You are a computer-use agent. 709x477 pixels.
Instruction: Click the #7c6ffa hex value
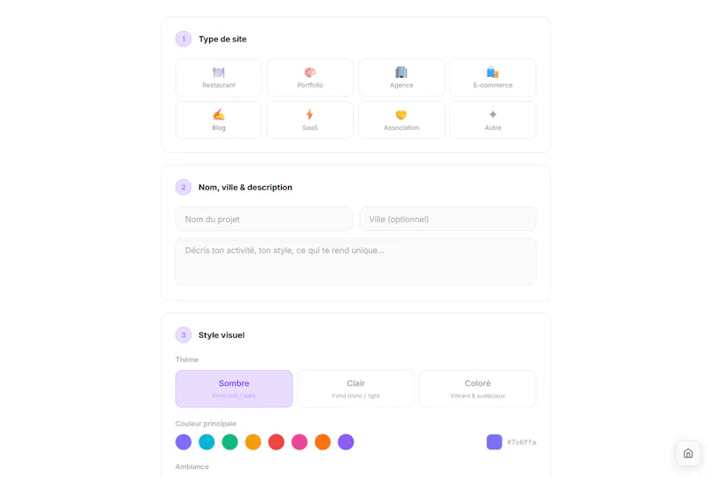point(521,442)
